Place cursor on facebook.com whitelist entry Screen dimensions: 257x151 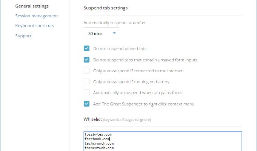point(97,139)
